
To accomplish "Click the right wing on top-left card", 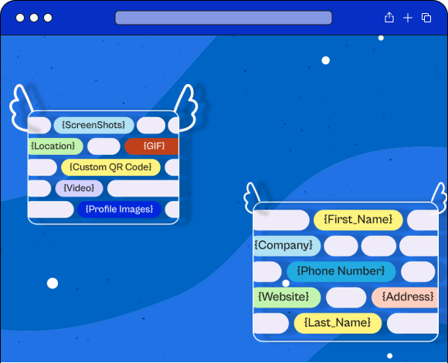I will point(186,107).
